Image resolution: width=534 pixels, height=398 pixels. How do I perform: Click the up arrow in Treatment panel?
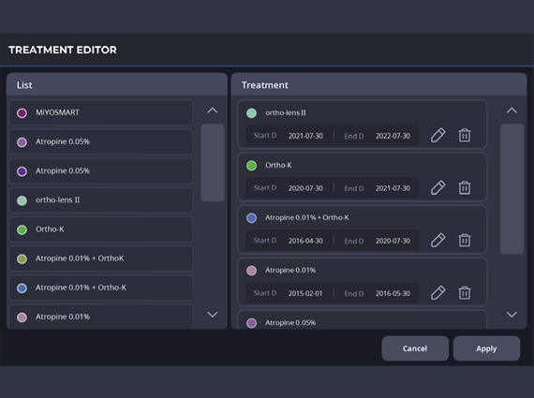coord(512,111)
